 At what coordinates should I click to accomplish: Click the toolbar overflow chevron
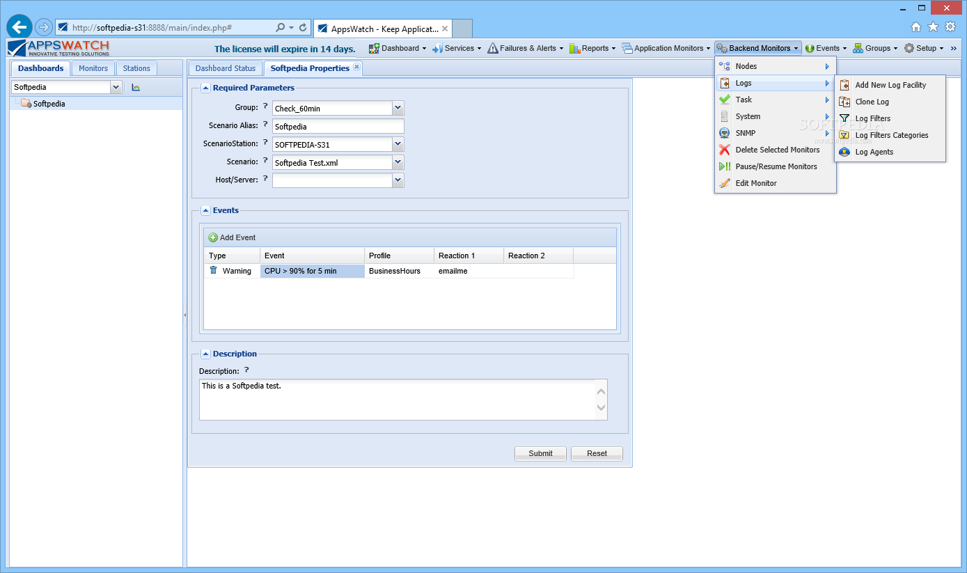(x=954, y=48)
